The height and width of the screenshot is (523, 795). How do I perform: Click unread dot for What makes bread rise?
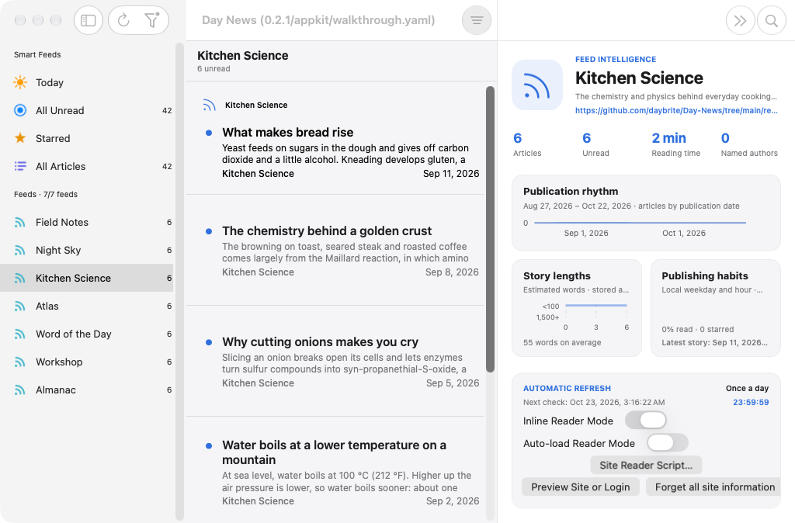click(x=208, y=133)
